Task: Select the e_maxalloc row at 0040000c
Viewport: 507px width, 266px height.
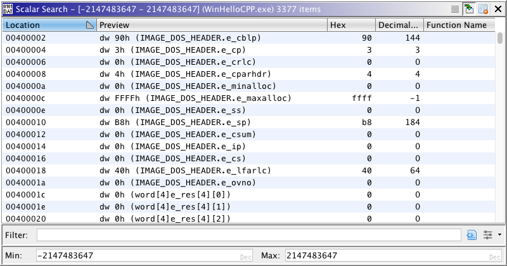Action: pos(165,98)
